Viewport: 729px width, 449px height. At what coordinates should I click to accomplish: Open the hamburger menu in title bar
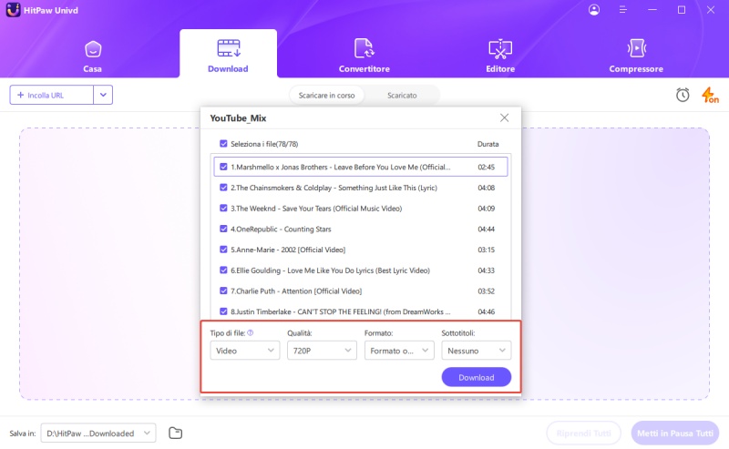[x=623, y=10]
